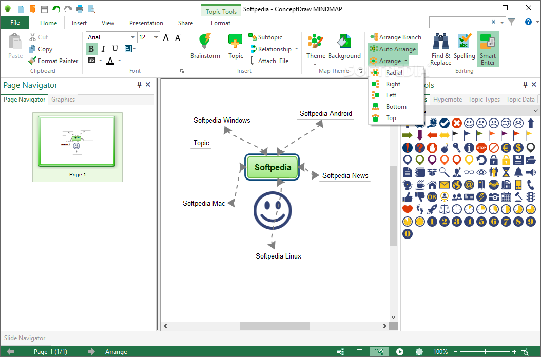
Task: Change the map Background
Action: click(x=344, y=47)
